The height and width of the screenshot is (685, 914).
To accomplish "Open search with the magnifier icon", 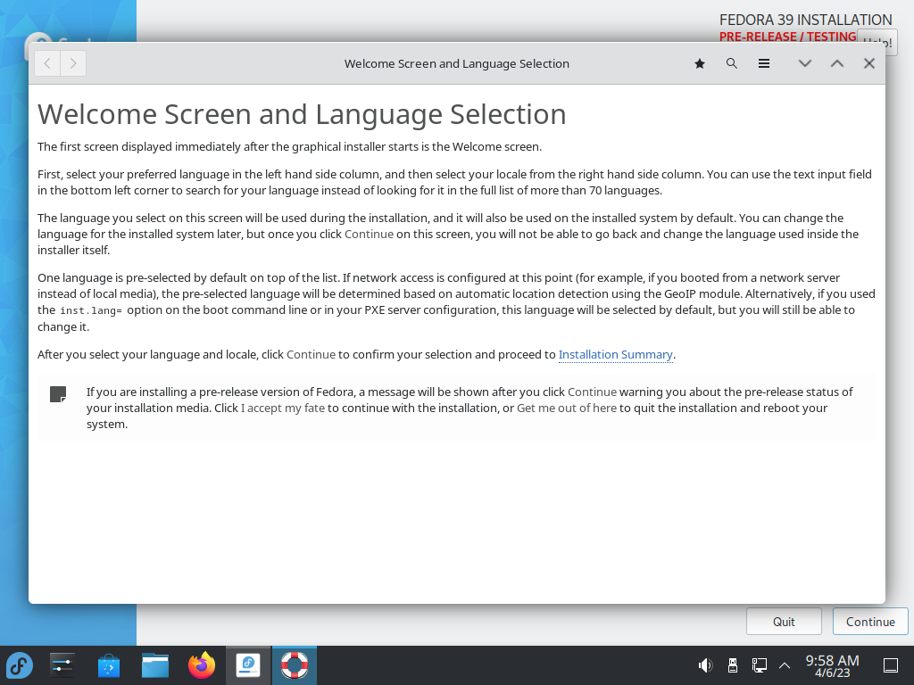I will point(732,63).
